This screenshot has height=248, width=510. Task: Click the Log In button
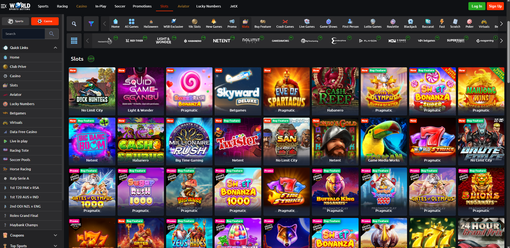point(477,6)
